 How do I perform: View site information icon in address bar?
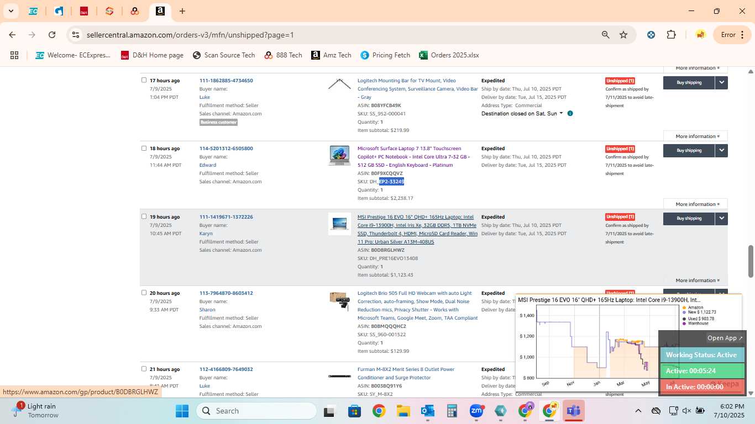pos(76,35)
